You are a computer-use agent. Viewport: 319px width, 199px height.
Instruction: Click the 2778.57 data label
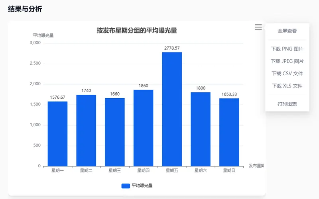pos(172,48)
